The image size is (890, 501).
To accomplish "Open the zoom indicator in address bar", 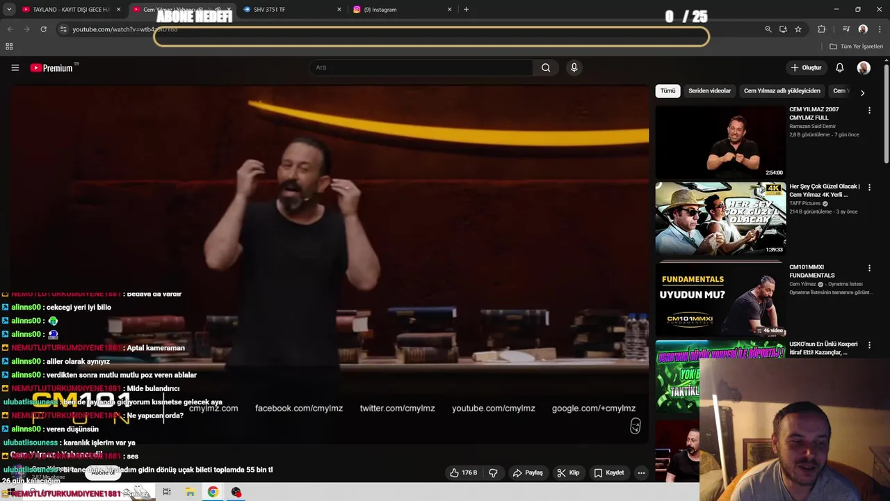I will 768,29.
